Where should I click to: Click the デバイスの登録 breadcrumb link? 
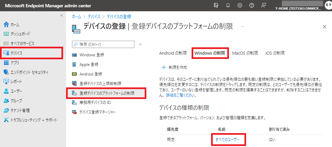119,16
